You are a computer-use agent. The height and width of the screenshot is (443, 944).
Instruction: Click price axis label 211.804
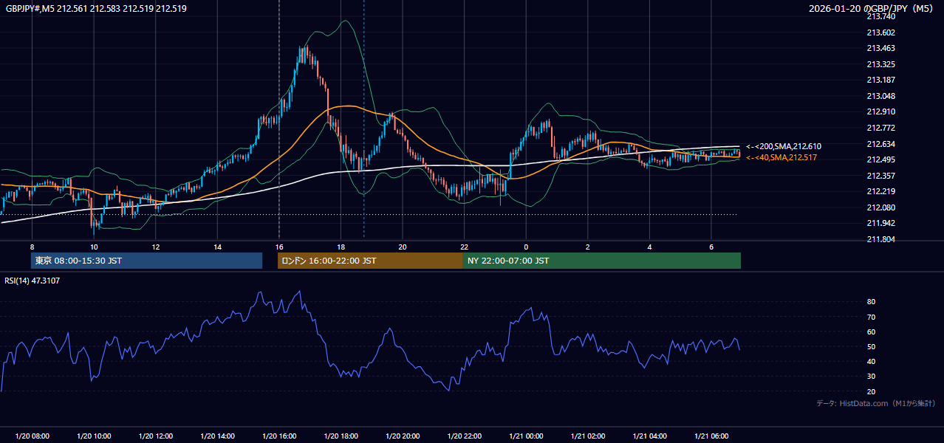[x=880, y=240]
